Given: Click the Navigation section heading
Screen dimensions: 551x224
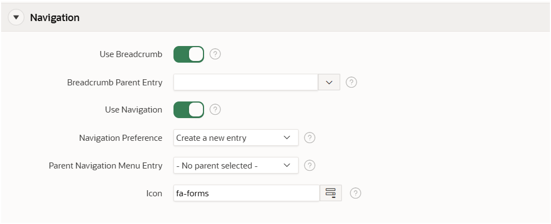Looking at the screenshot, I should click(55, 17).
